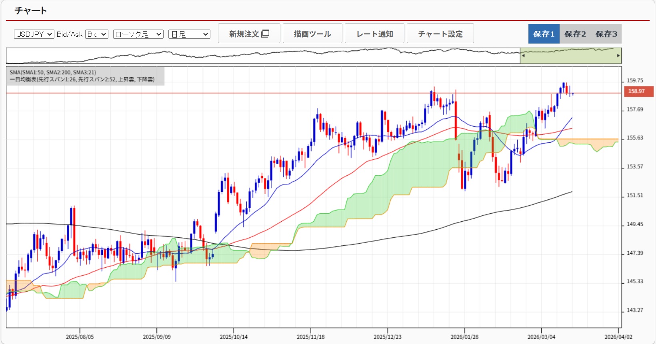Click the red 158.97 current price label

[638, 91]
